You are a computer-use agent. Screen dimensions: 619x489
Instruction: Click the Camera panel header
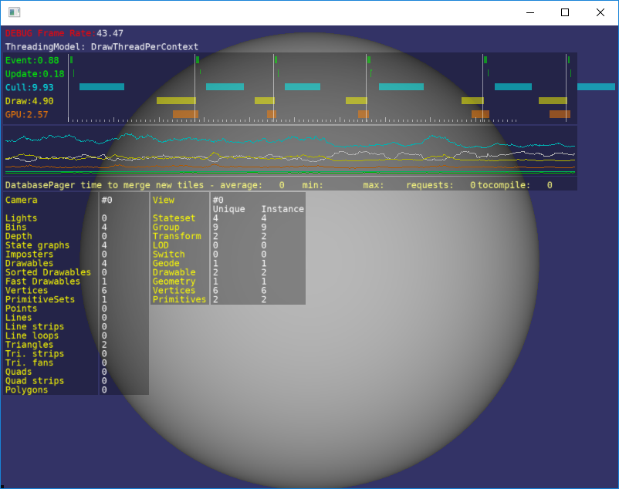tap(21, 200)
